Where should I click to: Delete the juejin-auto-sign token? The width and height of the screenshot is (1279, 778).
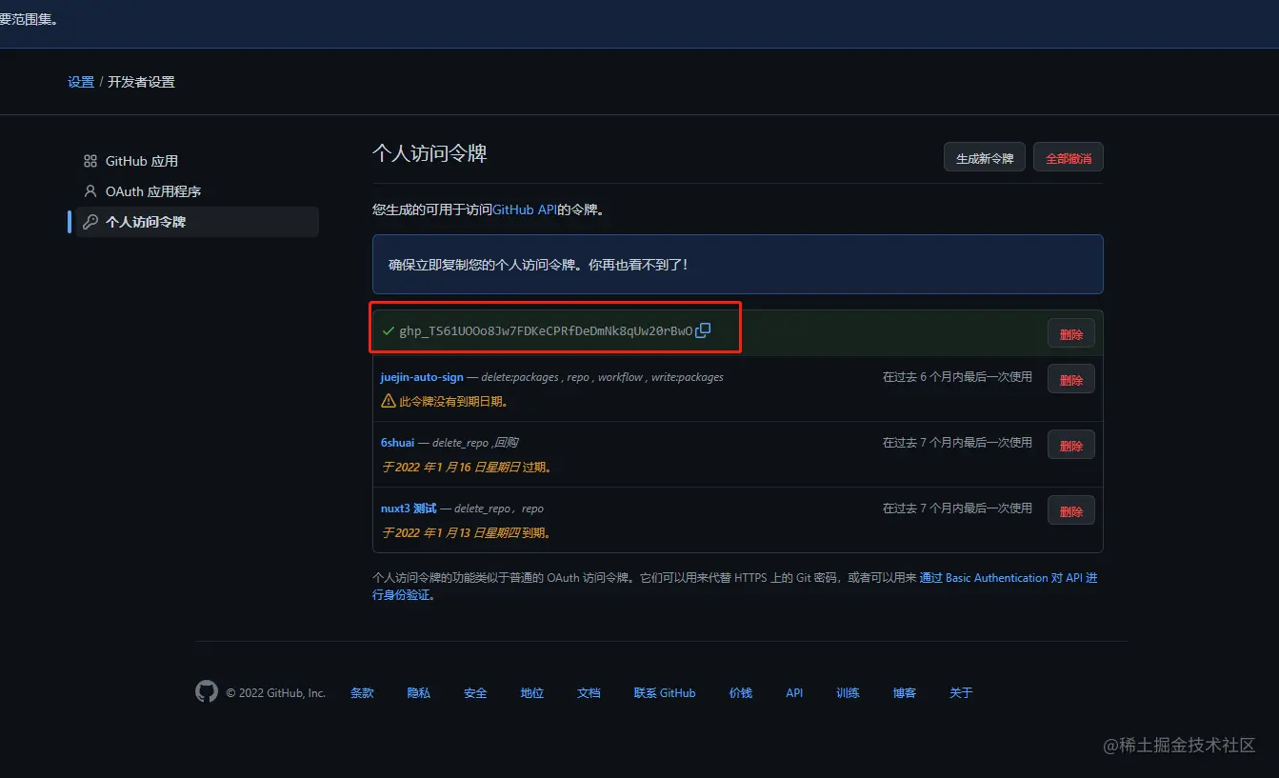1071,379
